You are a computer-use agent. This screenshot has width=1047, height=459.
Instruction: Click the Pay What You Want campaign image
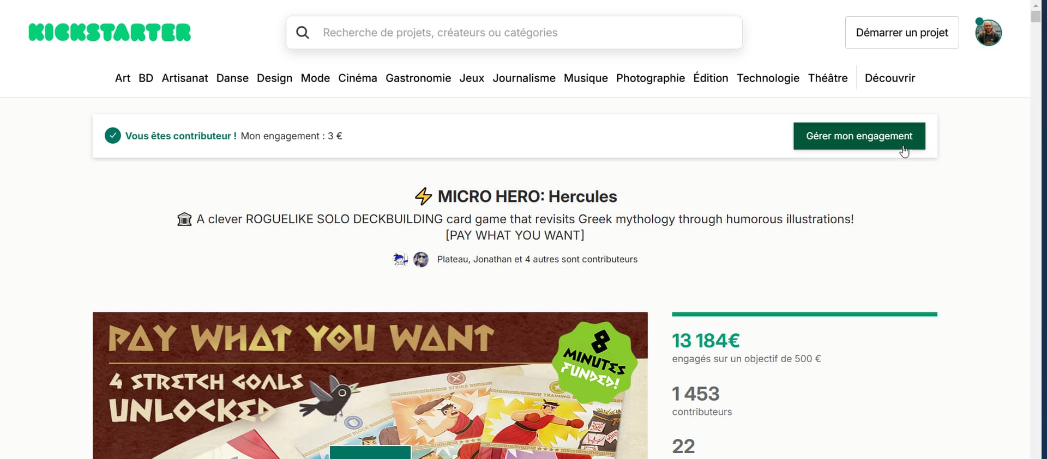370,385
